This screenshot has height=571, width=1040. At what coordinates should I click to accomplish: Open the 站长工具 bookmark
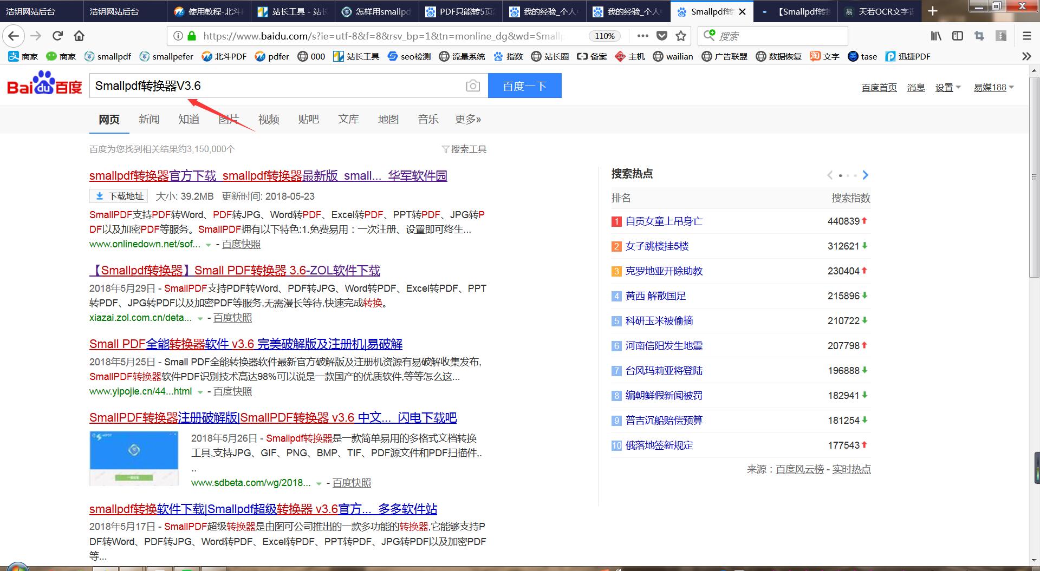(x=356, y=56)
